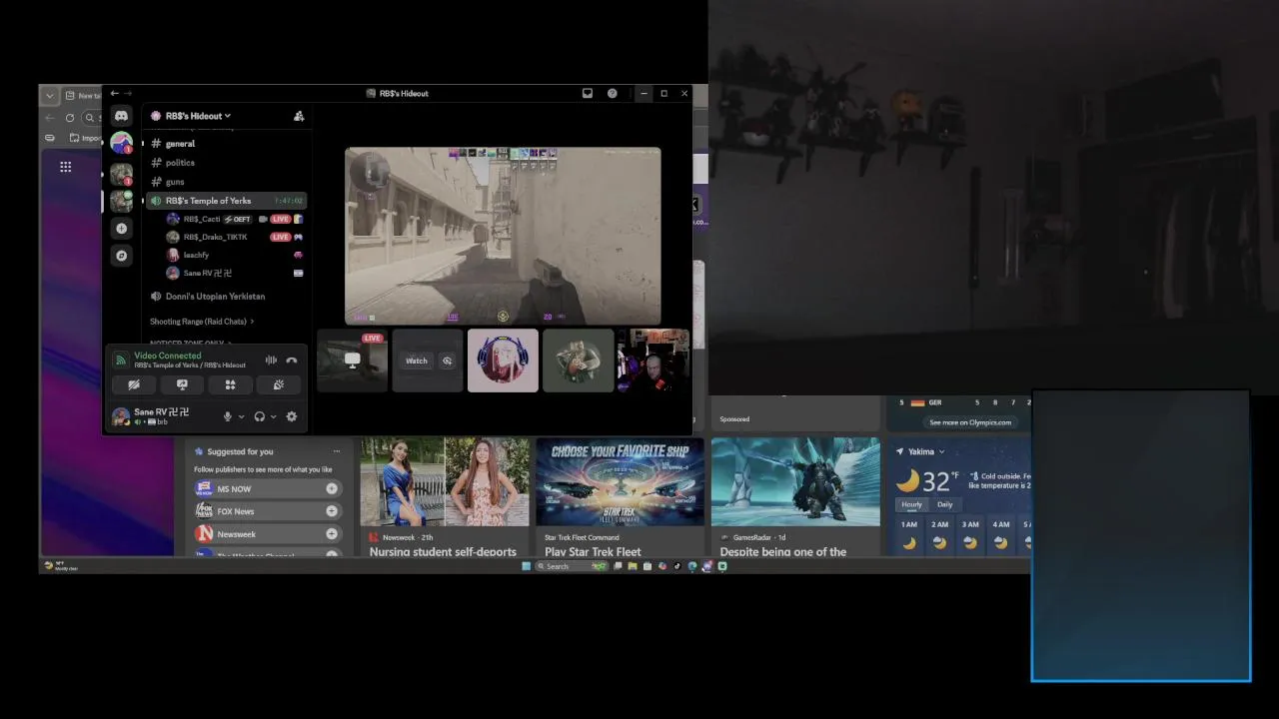Click See more on Olympics.com button
The height and width of the screenshot is (719, 1279).
point(970,422)
